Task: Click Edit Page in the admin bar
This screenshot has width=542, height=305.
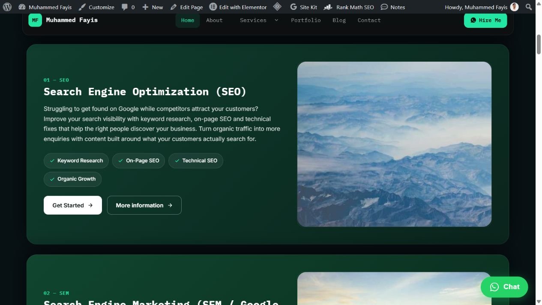Action: 186,7
